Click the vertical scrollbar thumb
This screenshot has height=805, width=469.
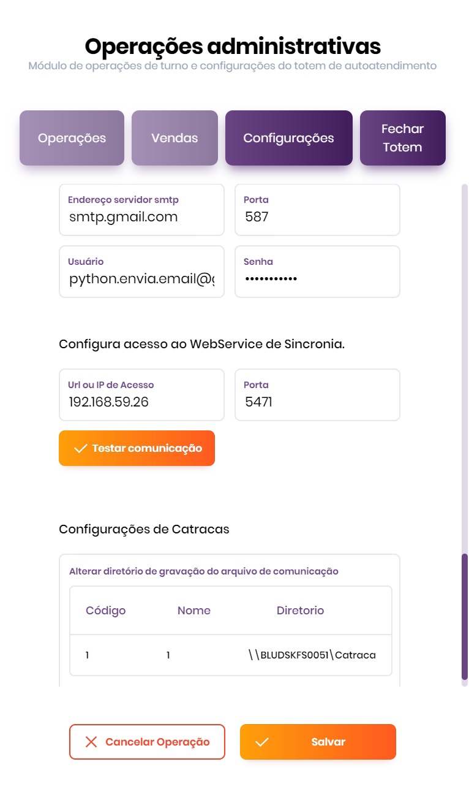(x=465, y=616)
